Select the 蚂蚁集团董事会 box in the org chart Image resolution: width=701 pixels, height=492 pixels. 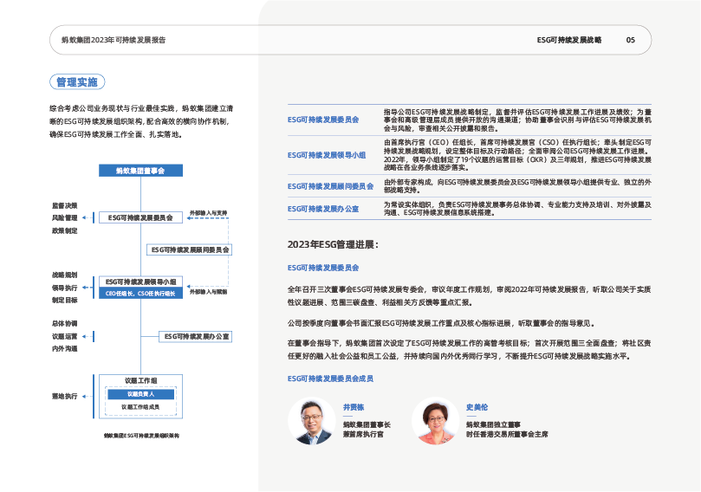point(140,172)
